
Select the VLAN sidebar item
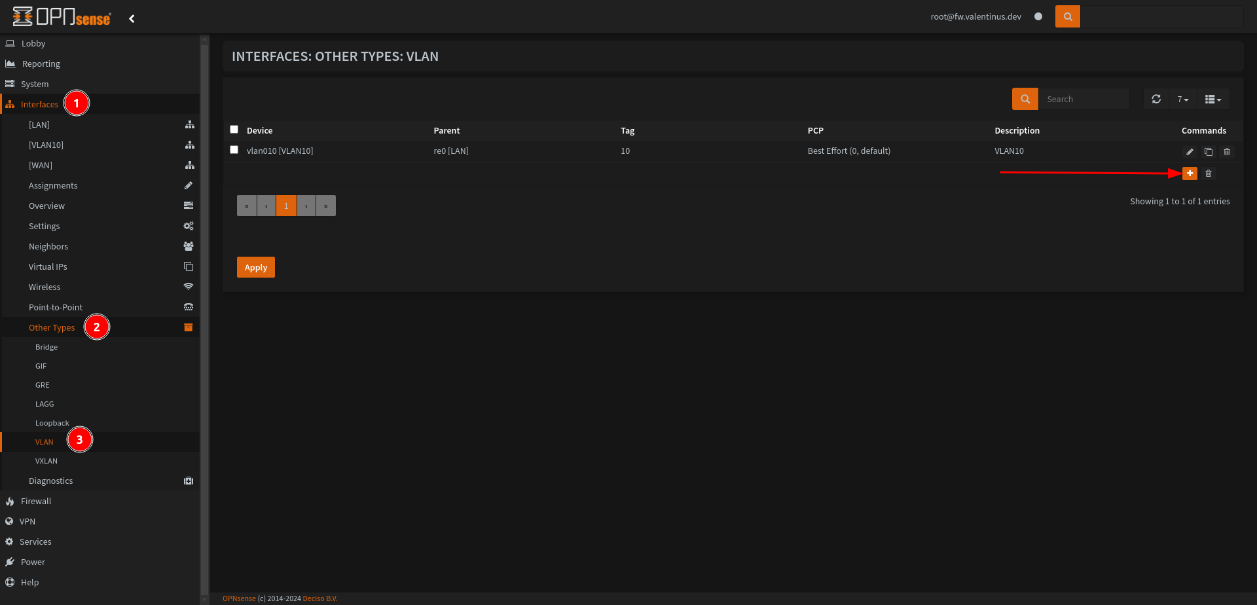tap(45, 442)
